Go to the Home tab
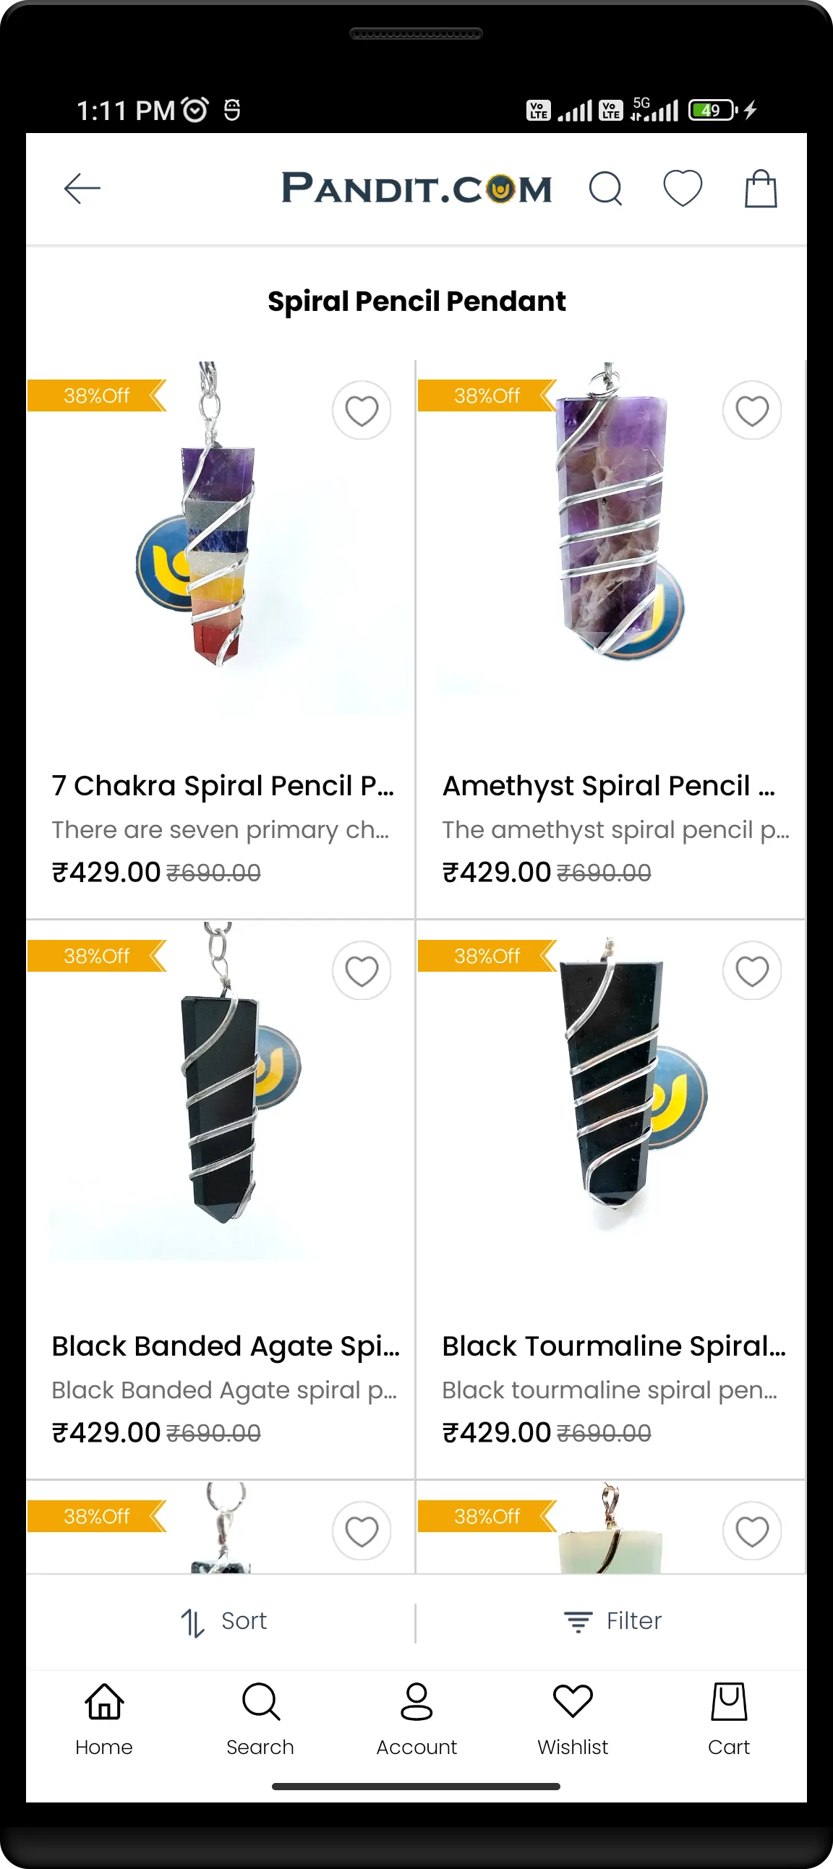Viewport: 833px width, 1869px height. click(103, 1719)
